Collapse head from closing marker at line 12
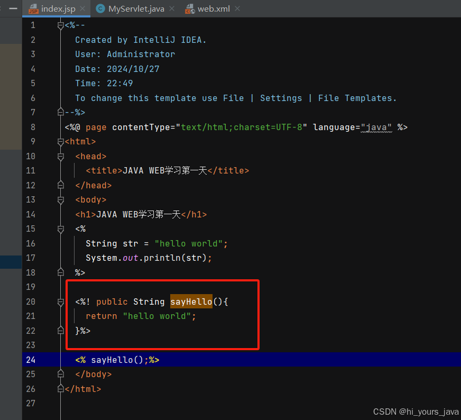 [61, 185]
